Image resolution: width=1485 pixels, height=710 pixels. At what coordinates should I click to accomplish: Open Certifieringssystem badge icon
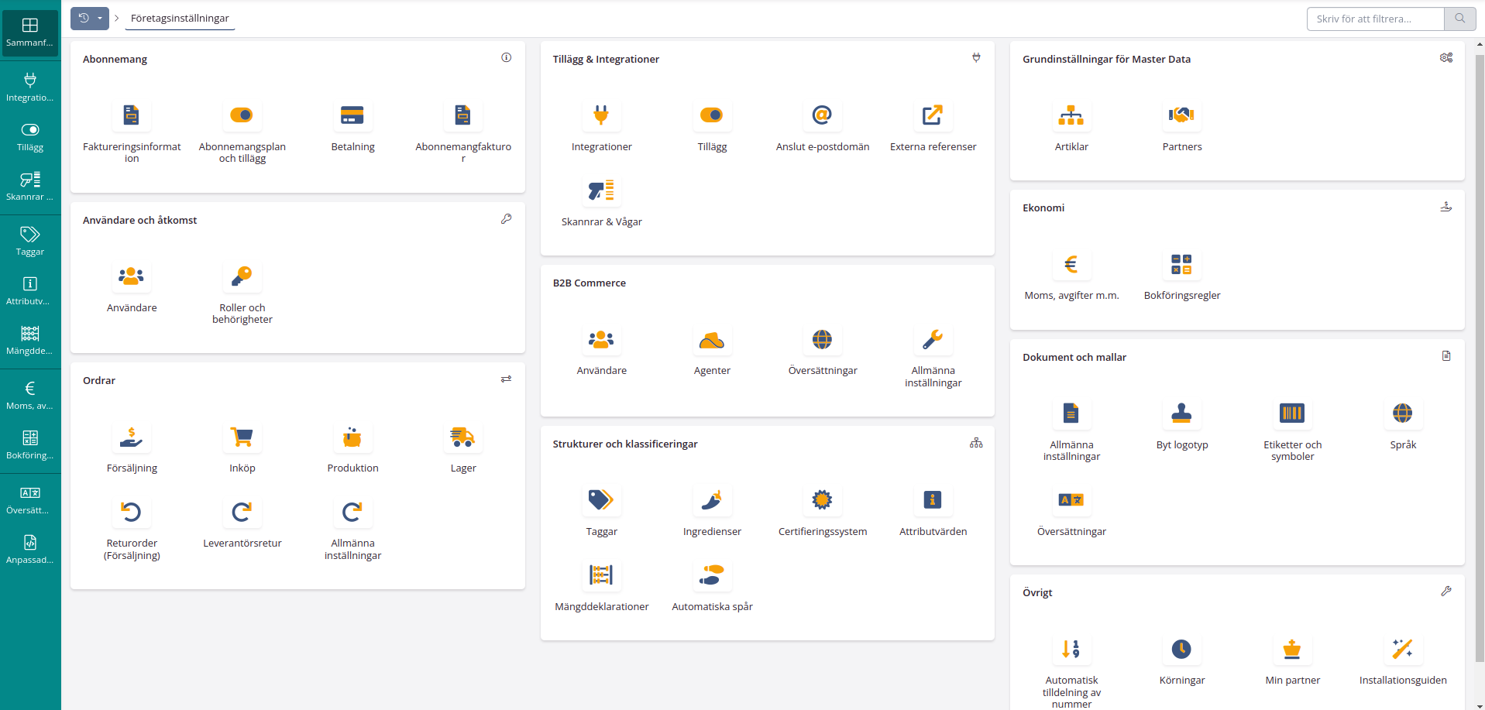click(822, 501)
